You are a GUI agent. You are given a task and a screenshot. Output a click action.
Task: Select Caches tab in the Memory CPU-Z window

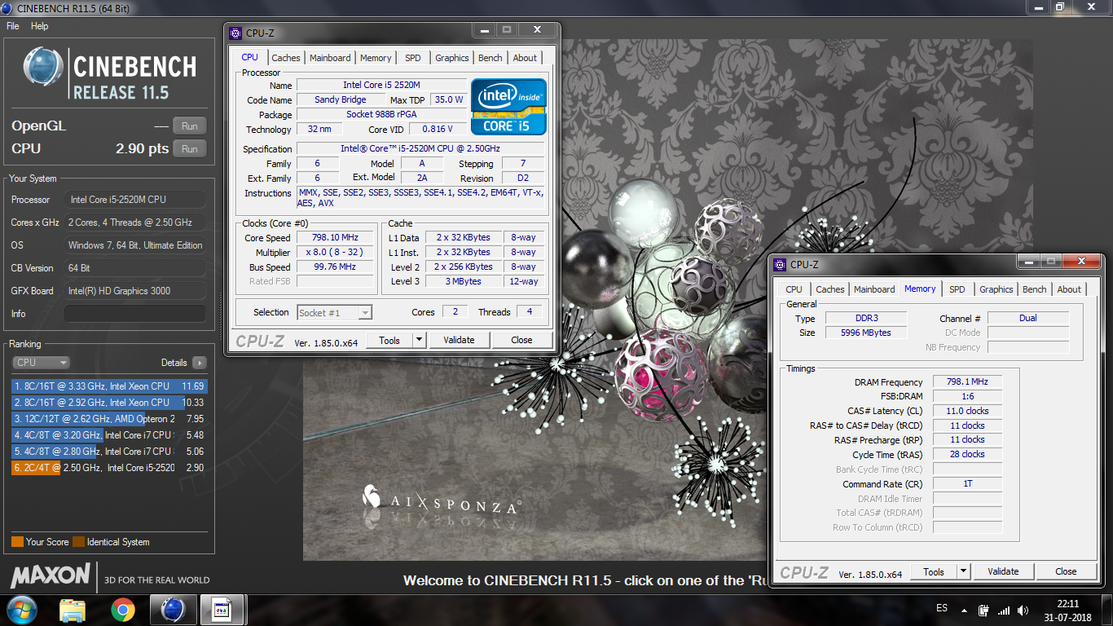[830, 289]
